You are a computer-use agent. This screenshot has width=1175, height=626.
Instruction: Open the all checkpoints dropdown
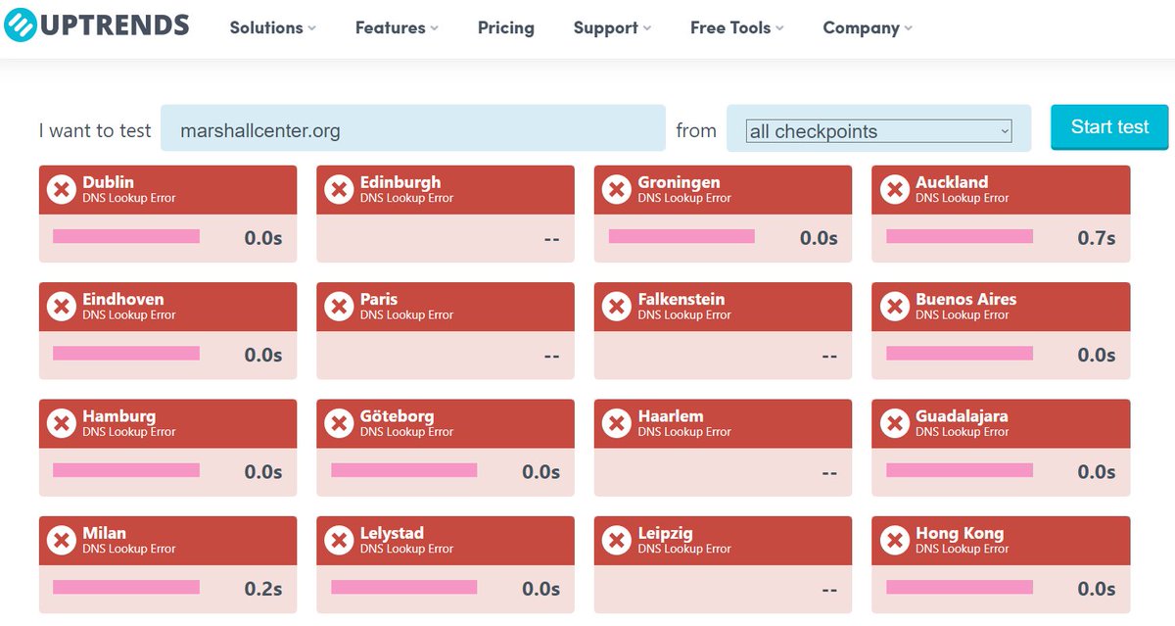point(878,131)
